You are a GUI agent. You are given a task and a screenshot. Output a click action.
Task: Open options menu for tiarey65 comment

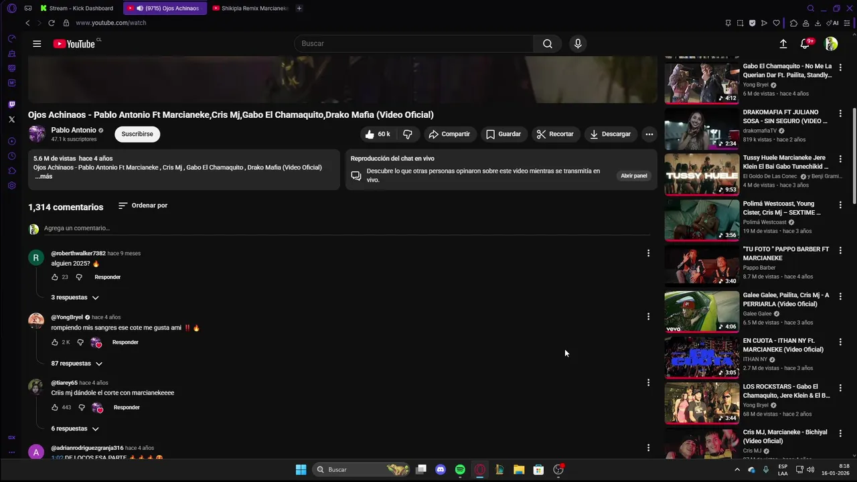point(648,382)
